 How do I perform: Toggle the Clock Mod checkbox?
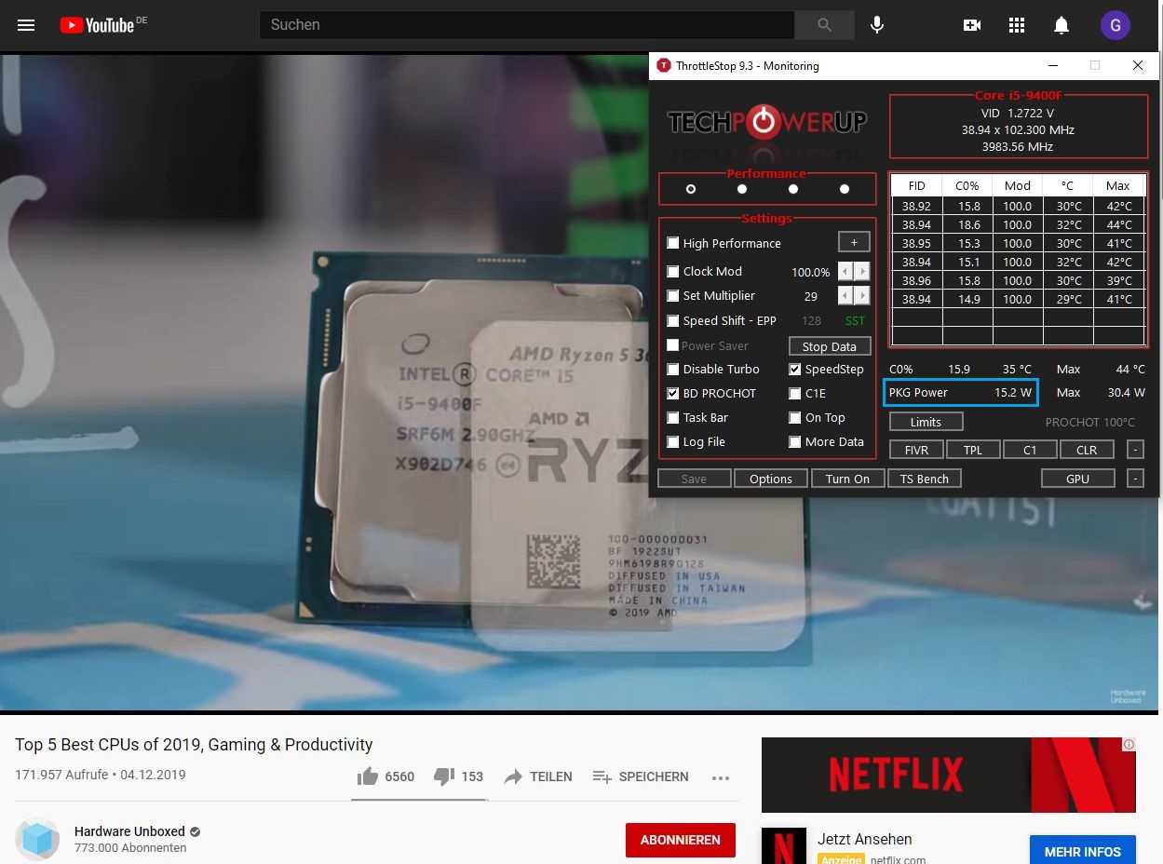(x=673, y=271)
